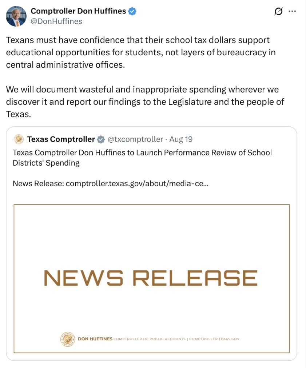306x368 pixels.
Task: Click gray verified badge next to Texas Comptroller
Action: pyautogui.click(x=101, y=139)
